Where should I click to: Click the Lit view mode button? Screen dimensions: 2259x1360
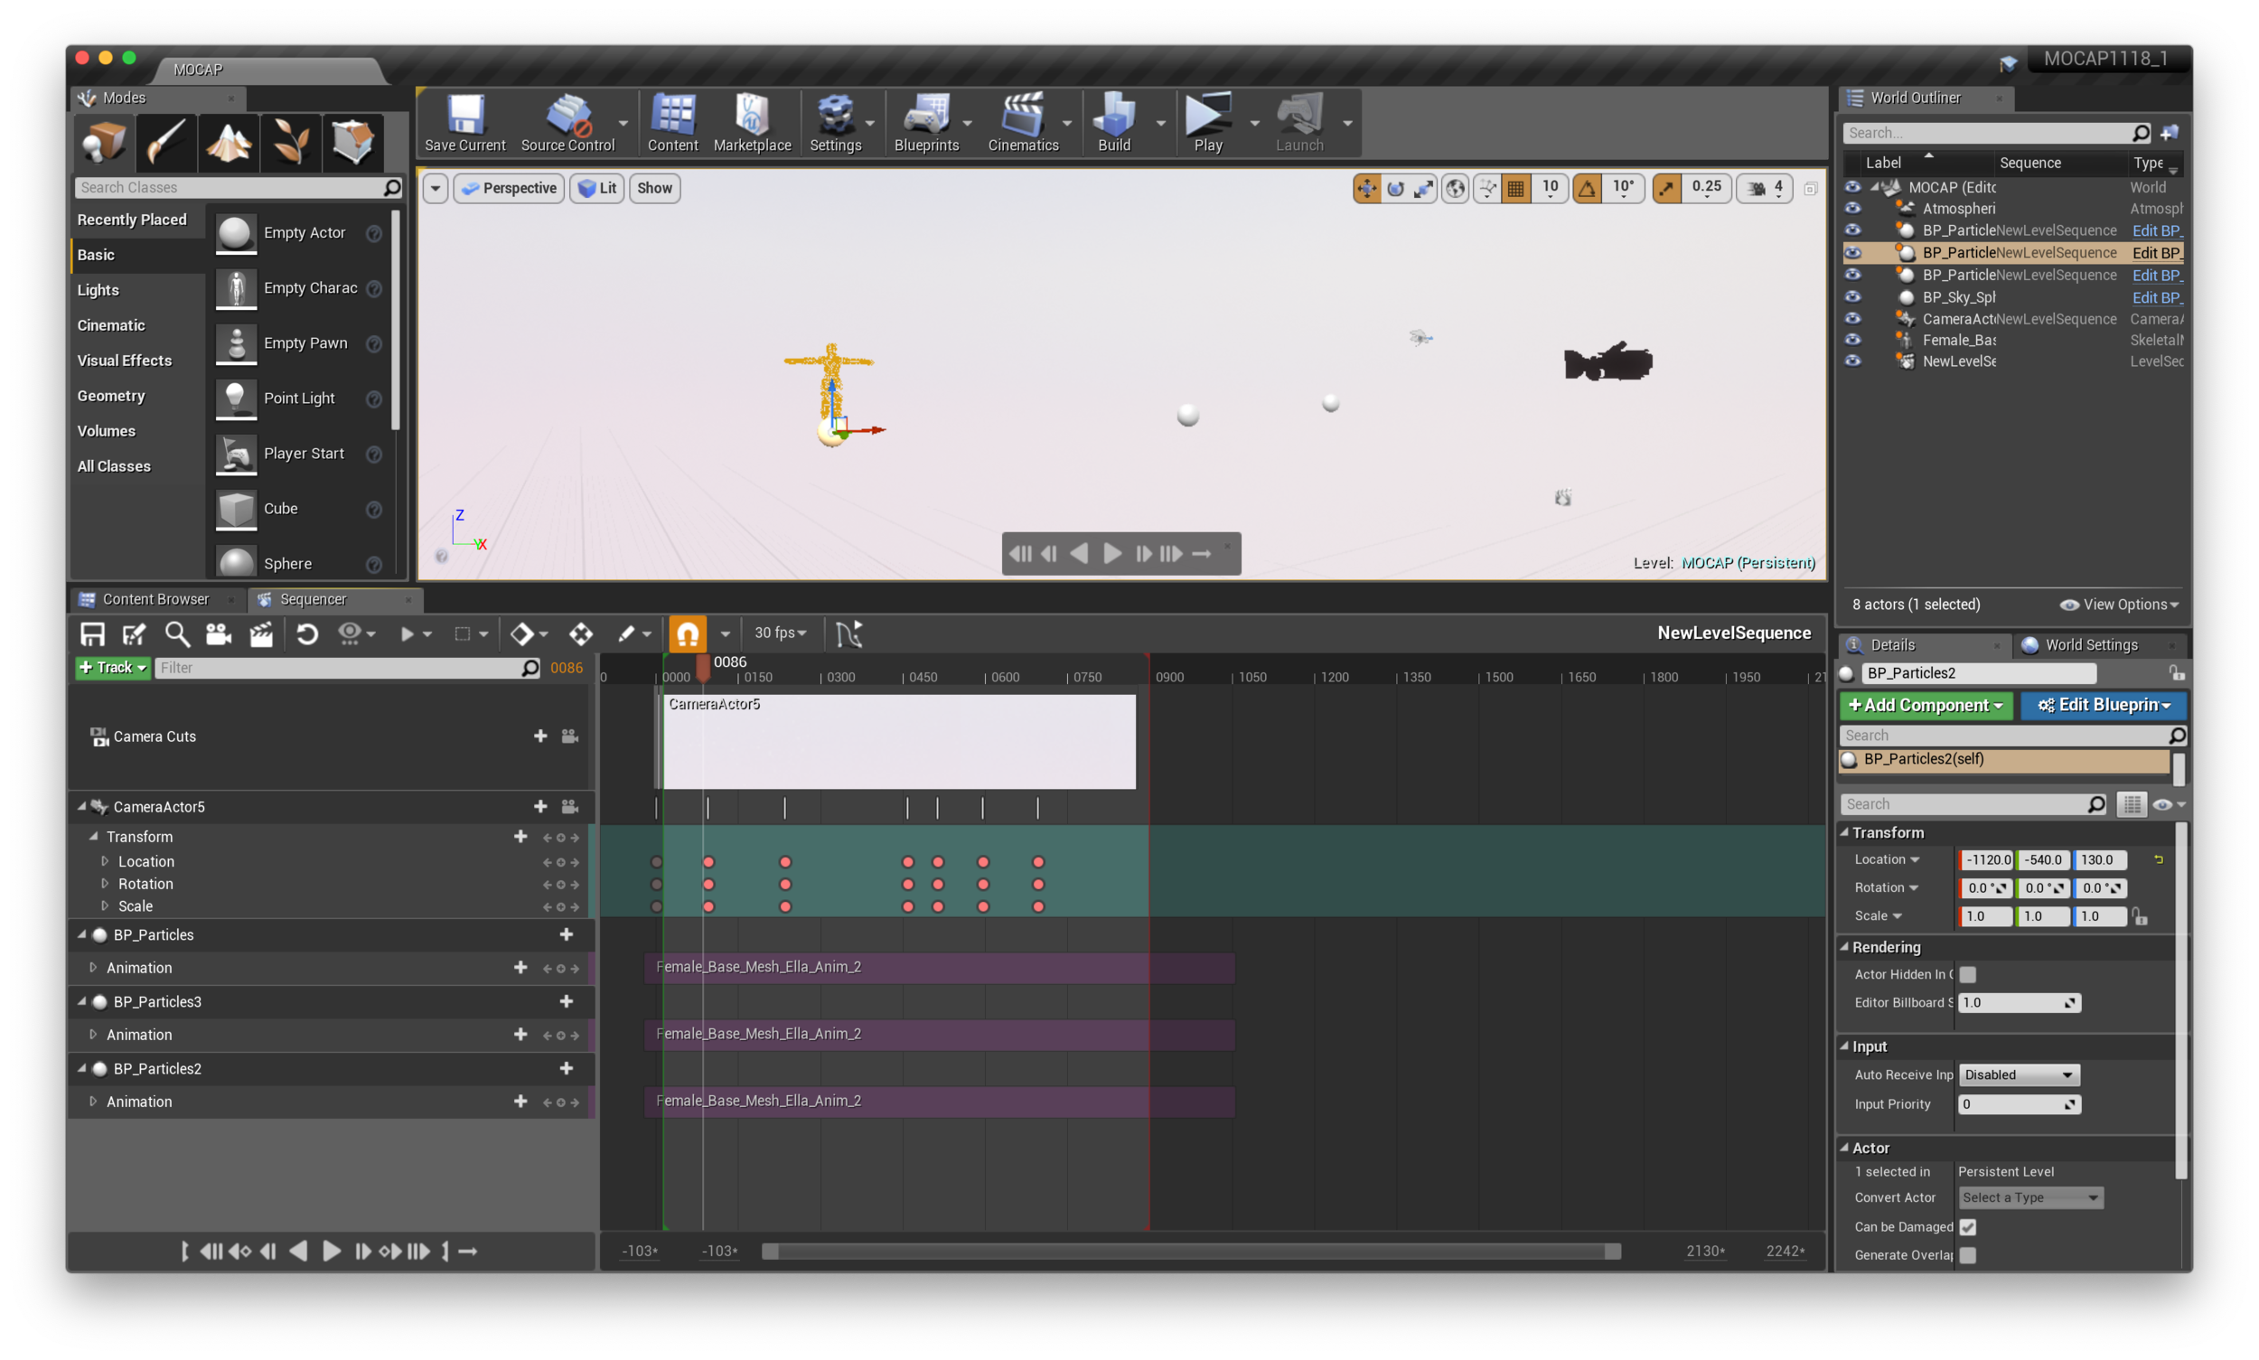click(596, 188)
